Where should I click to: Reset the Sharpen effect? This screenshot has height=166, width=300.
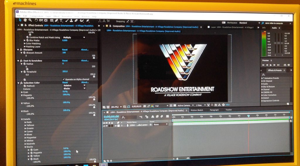65,50
